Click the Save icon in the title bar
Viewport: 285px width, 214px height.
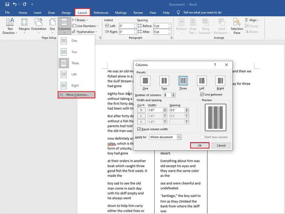point(7,4)
